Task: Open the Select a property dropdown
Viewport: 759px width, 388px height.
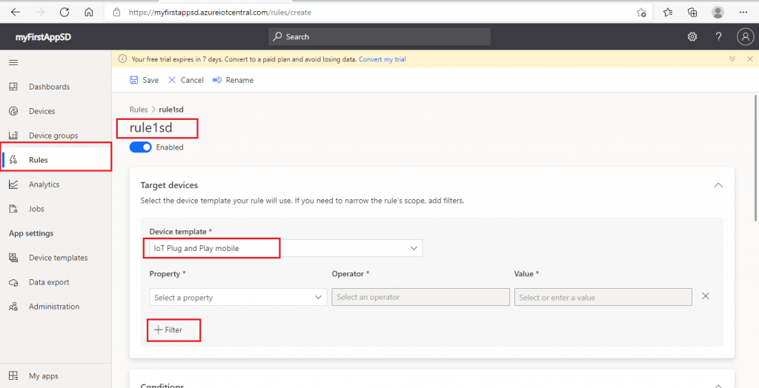Action: (238, 298)
